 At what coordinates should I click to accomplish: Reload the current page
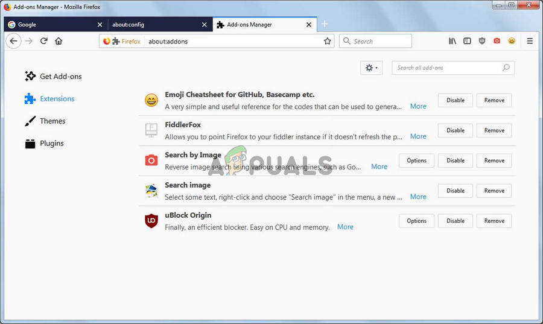(43, 41)
